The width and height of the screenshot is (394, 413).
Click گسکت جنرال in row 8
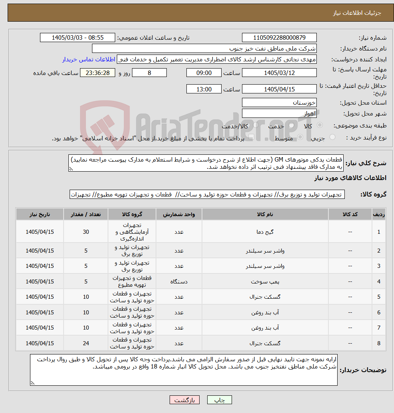[x=265, y=343]
